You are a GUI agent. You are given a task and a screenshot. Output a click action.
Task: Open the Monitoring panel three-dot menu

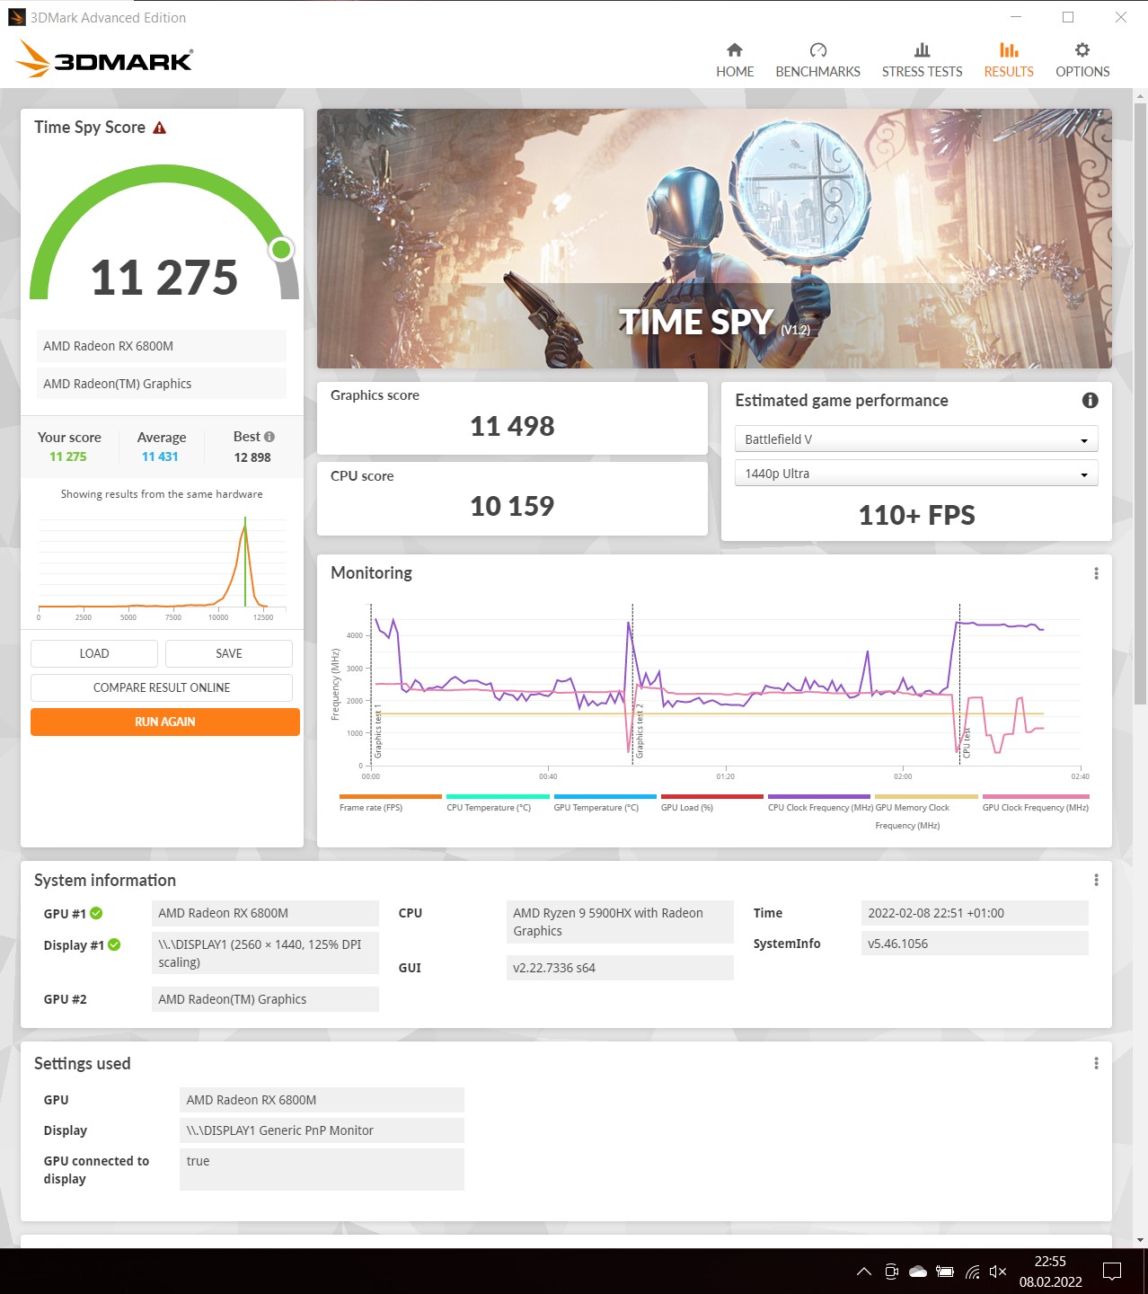tap(1096, 573)
